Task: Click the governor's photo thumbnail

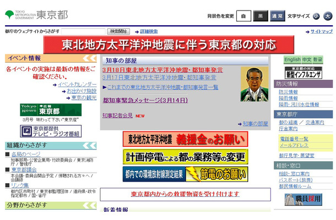Action: click(x=254, y=84)
